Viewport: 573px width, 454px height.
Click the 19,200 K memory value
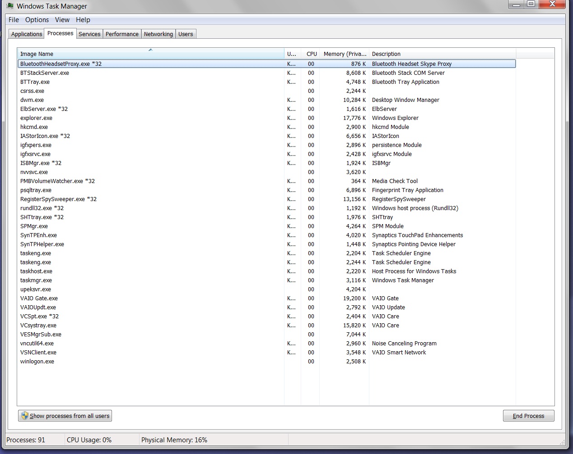[354, 298]
